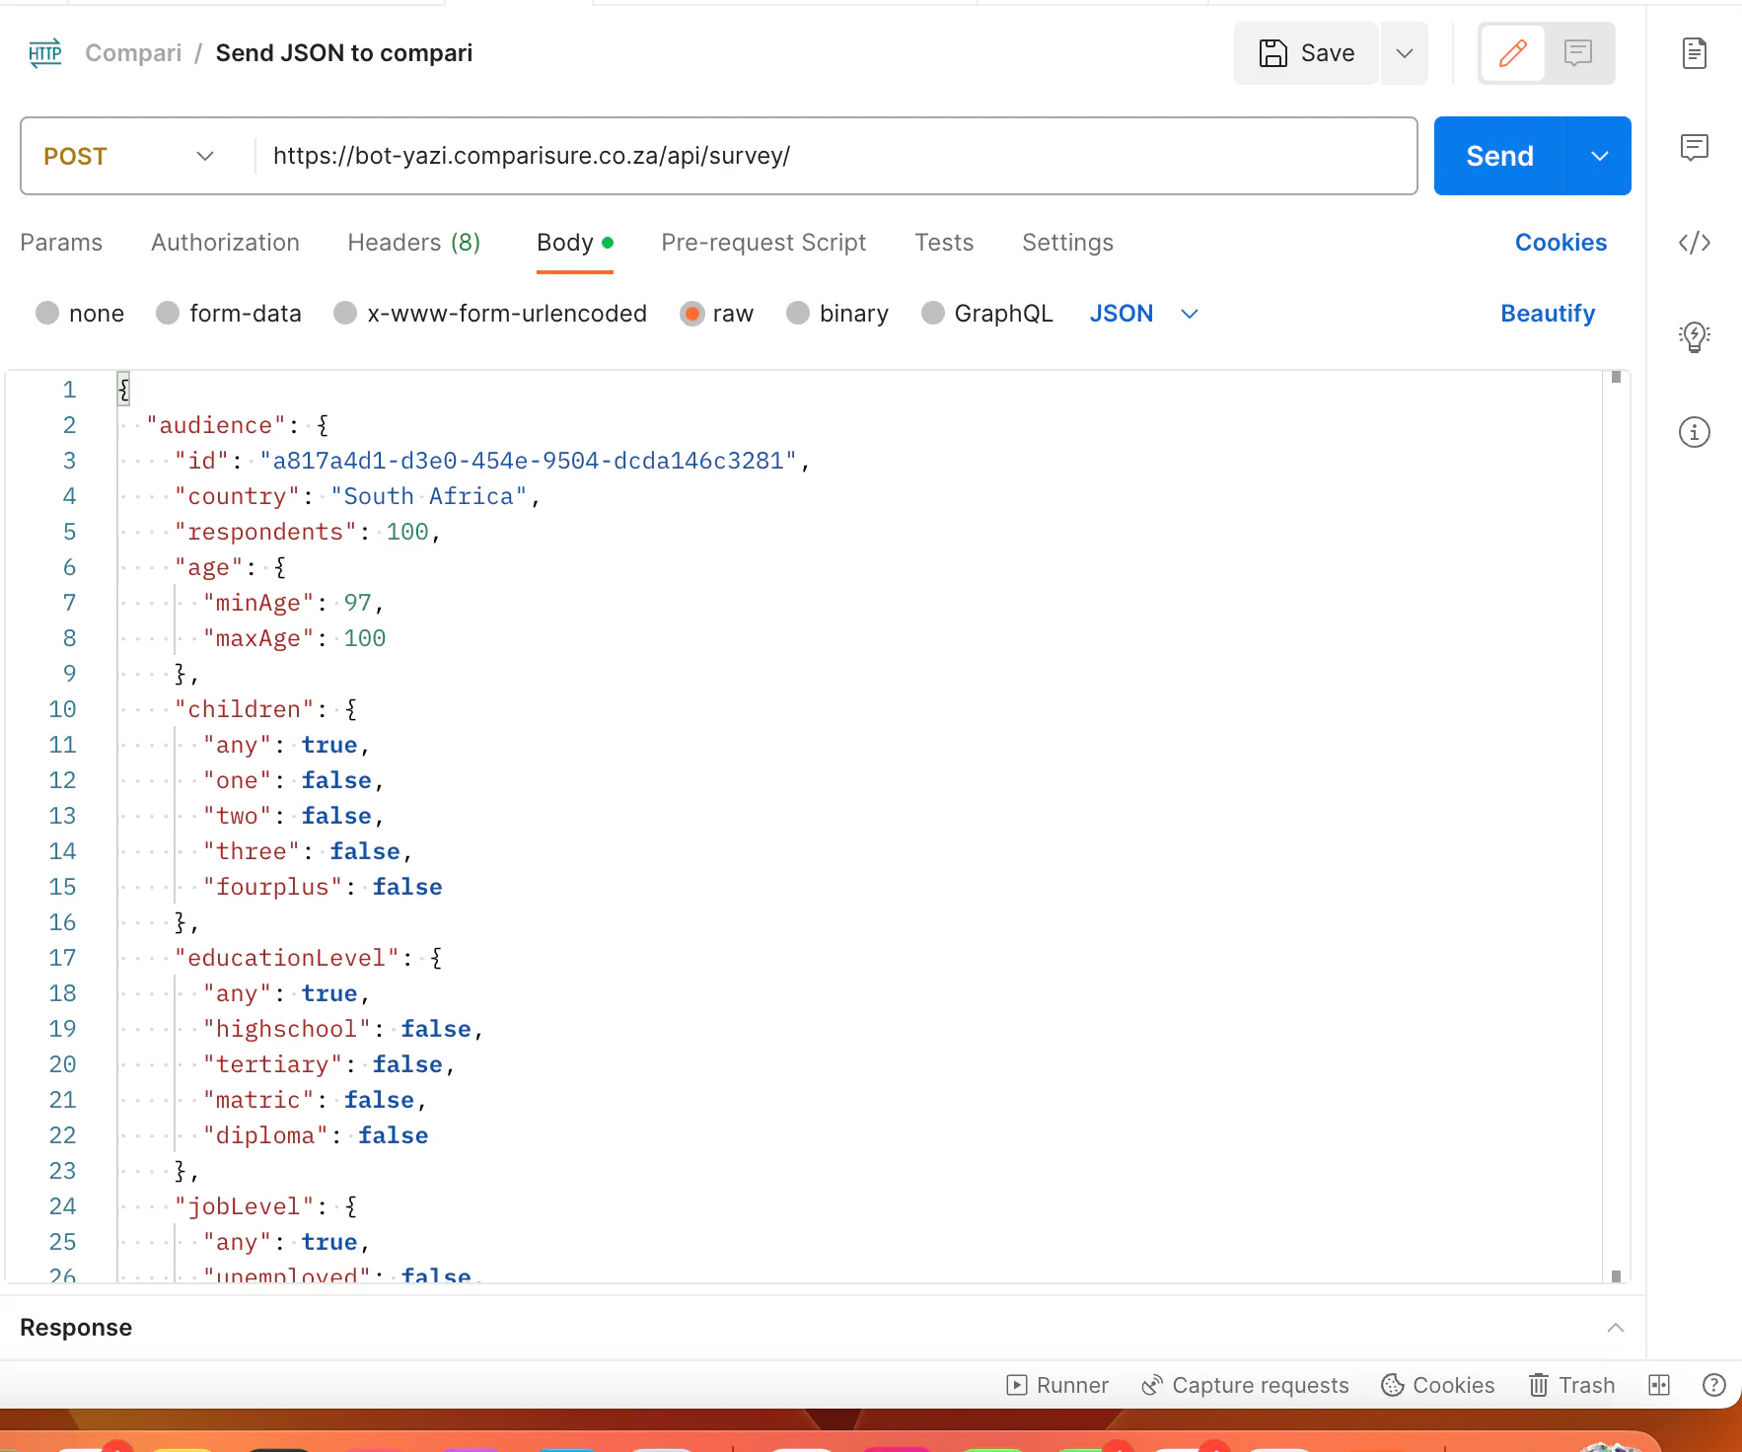Click the help question mark icon

click(1714, 1385)
